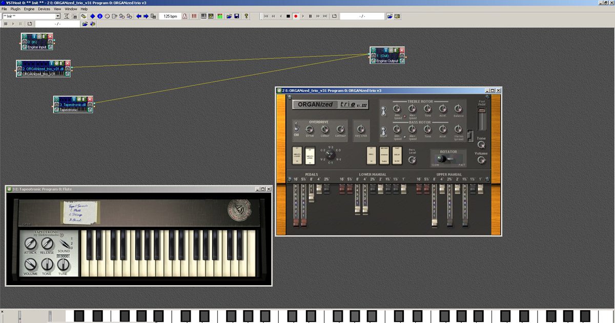Open the Engine menu
Image resolution: width=615 pixels, height=323 pixels.
29,9
